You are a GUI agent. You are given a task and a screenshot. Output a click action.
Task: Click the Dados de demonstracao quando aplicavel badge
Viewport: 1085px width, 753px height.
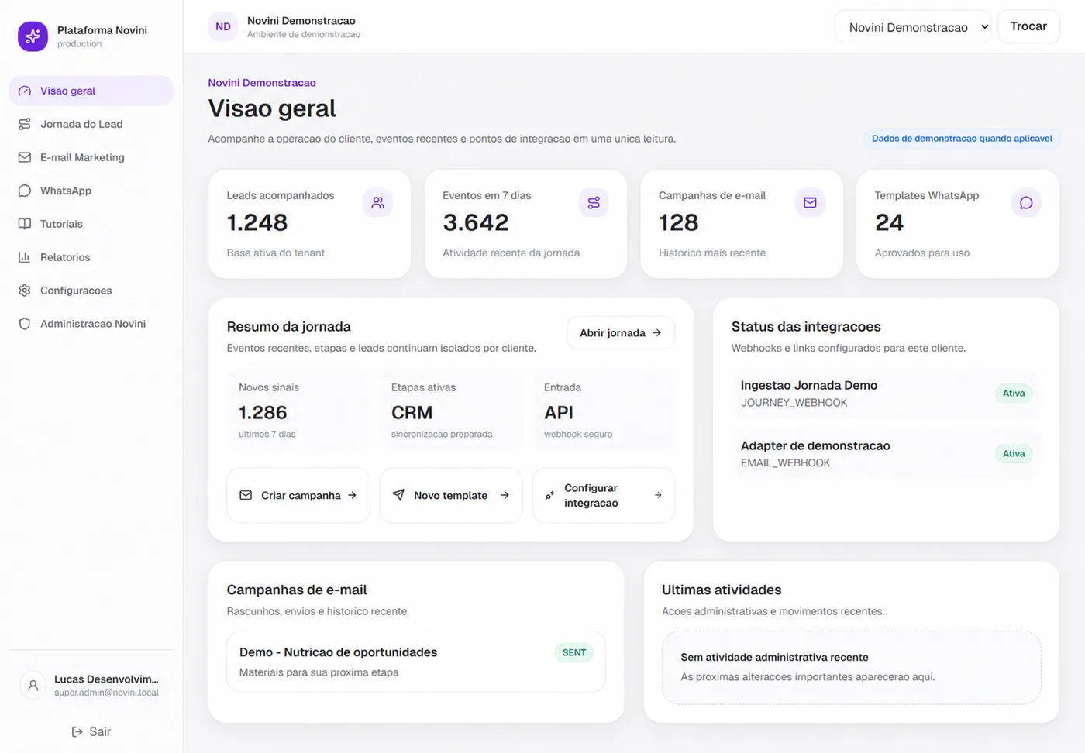962,139
